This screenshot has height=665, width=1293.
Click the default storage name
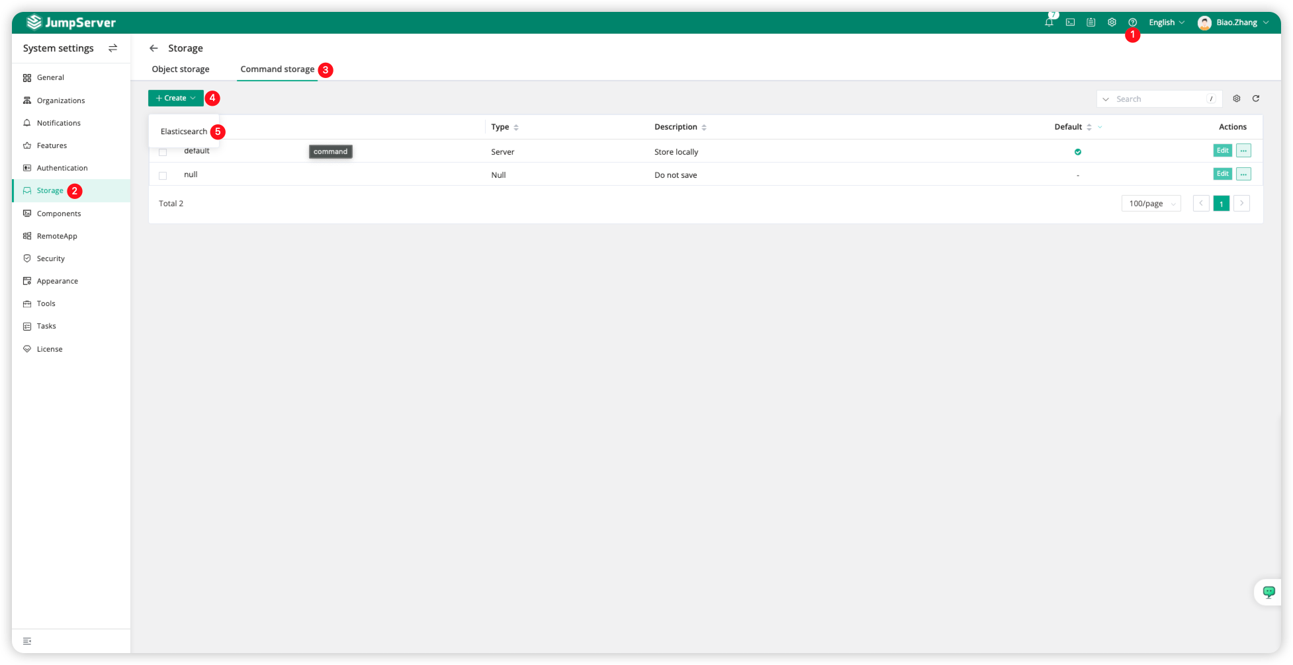[x=197, y=151]
